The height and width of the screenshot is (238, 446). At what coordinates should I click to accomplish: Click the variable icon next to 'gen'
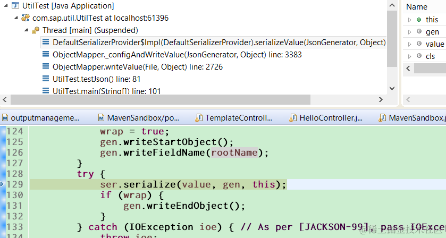pos(419,31)
